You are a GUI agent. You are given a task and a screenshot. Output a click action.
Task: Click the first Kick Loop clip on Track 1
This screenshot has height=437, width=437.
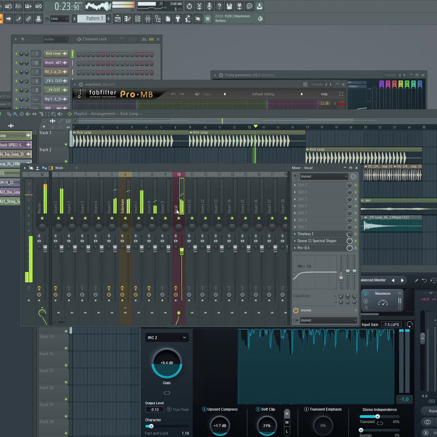coord(130,139)
